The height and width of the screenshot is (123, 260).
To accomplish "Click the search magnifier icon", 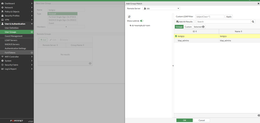I will point(253,22).
